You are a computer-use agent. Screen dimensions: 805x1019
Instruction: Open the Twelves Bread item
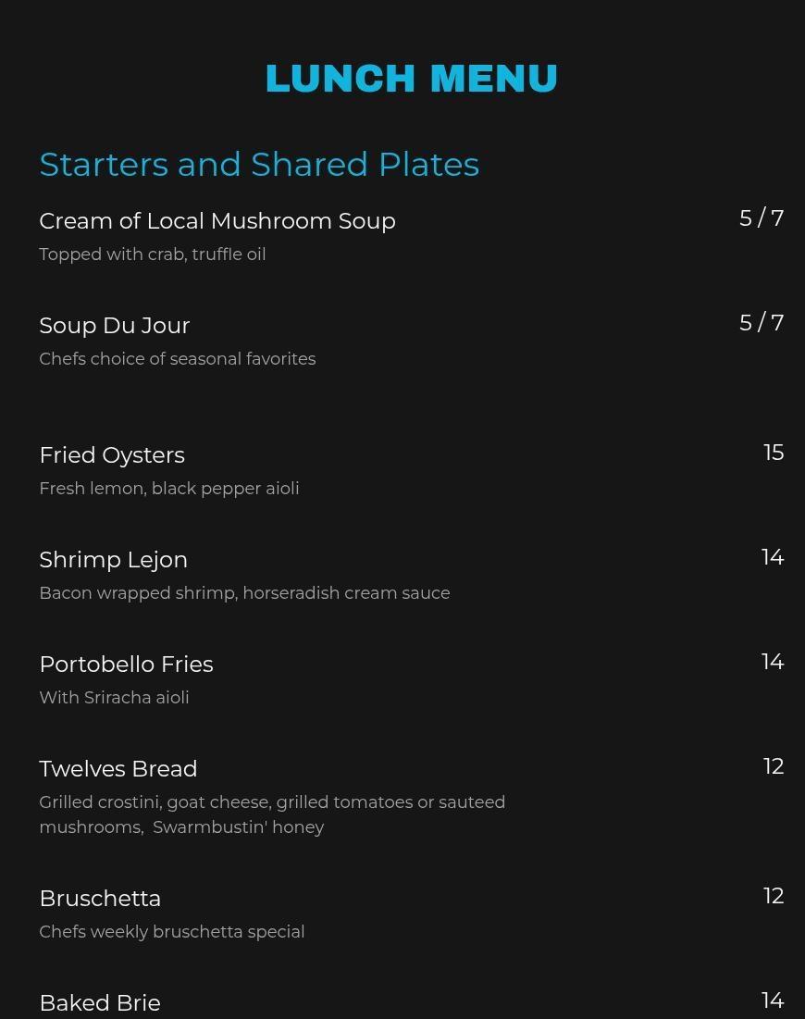pyautogui.click(x=118, y=769)
